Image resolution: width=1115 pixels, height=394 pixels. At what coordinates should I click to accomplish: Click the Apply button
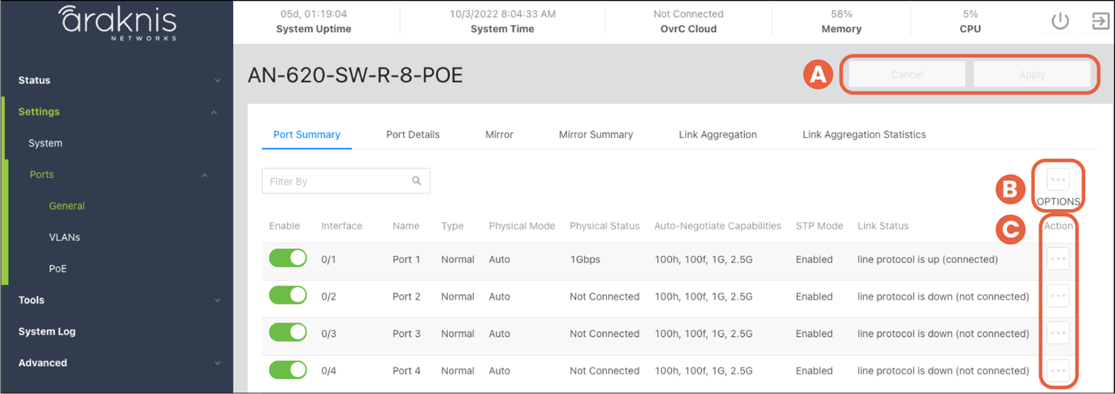pos(1032,75)
